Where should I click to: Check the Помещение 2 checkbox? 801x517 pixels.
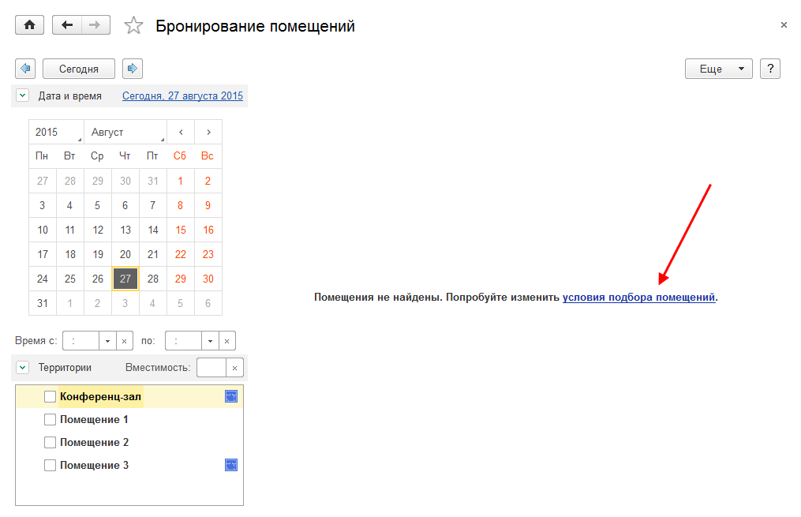tap(50, 443)
